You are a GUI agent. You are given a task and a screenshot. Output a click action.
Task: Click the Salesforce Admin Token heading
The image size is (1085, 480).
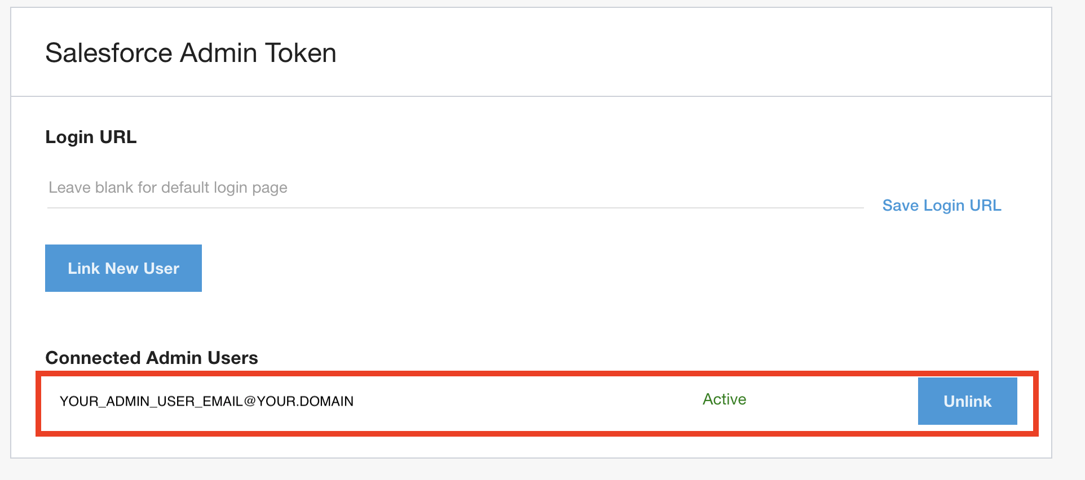[x=191, y=53]
